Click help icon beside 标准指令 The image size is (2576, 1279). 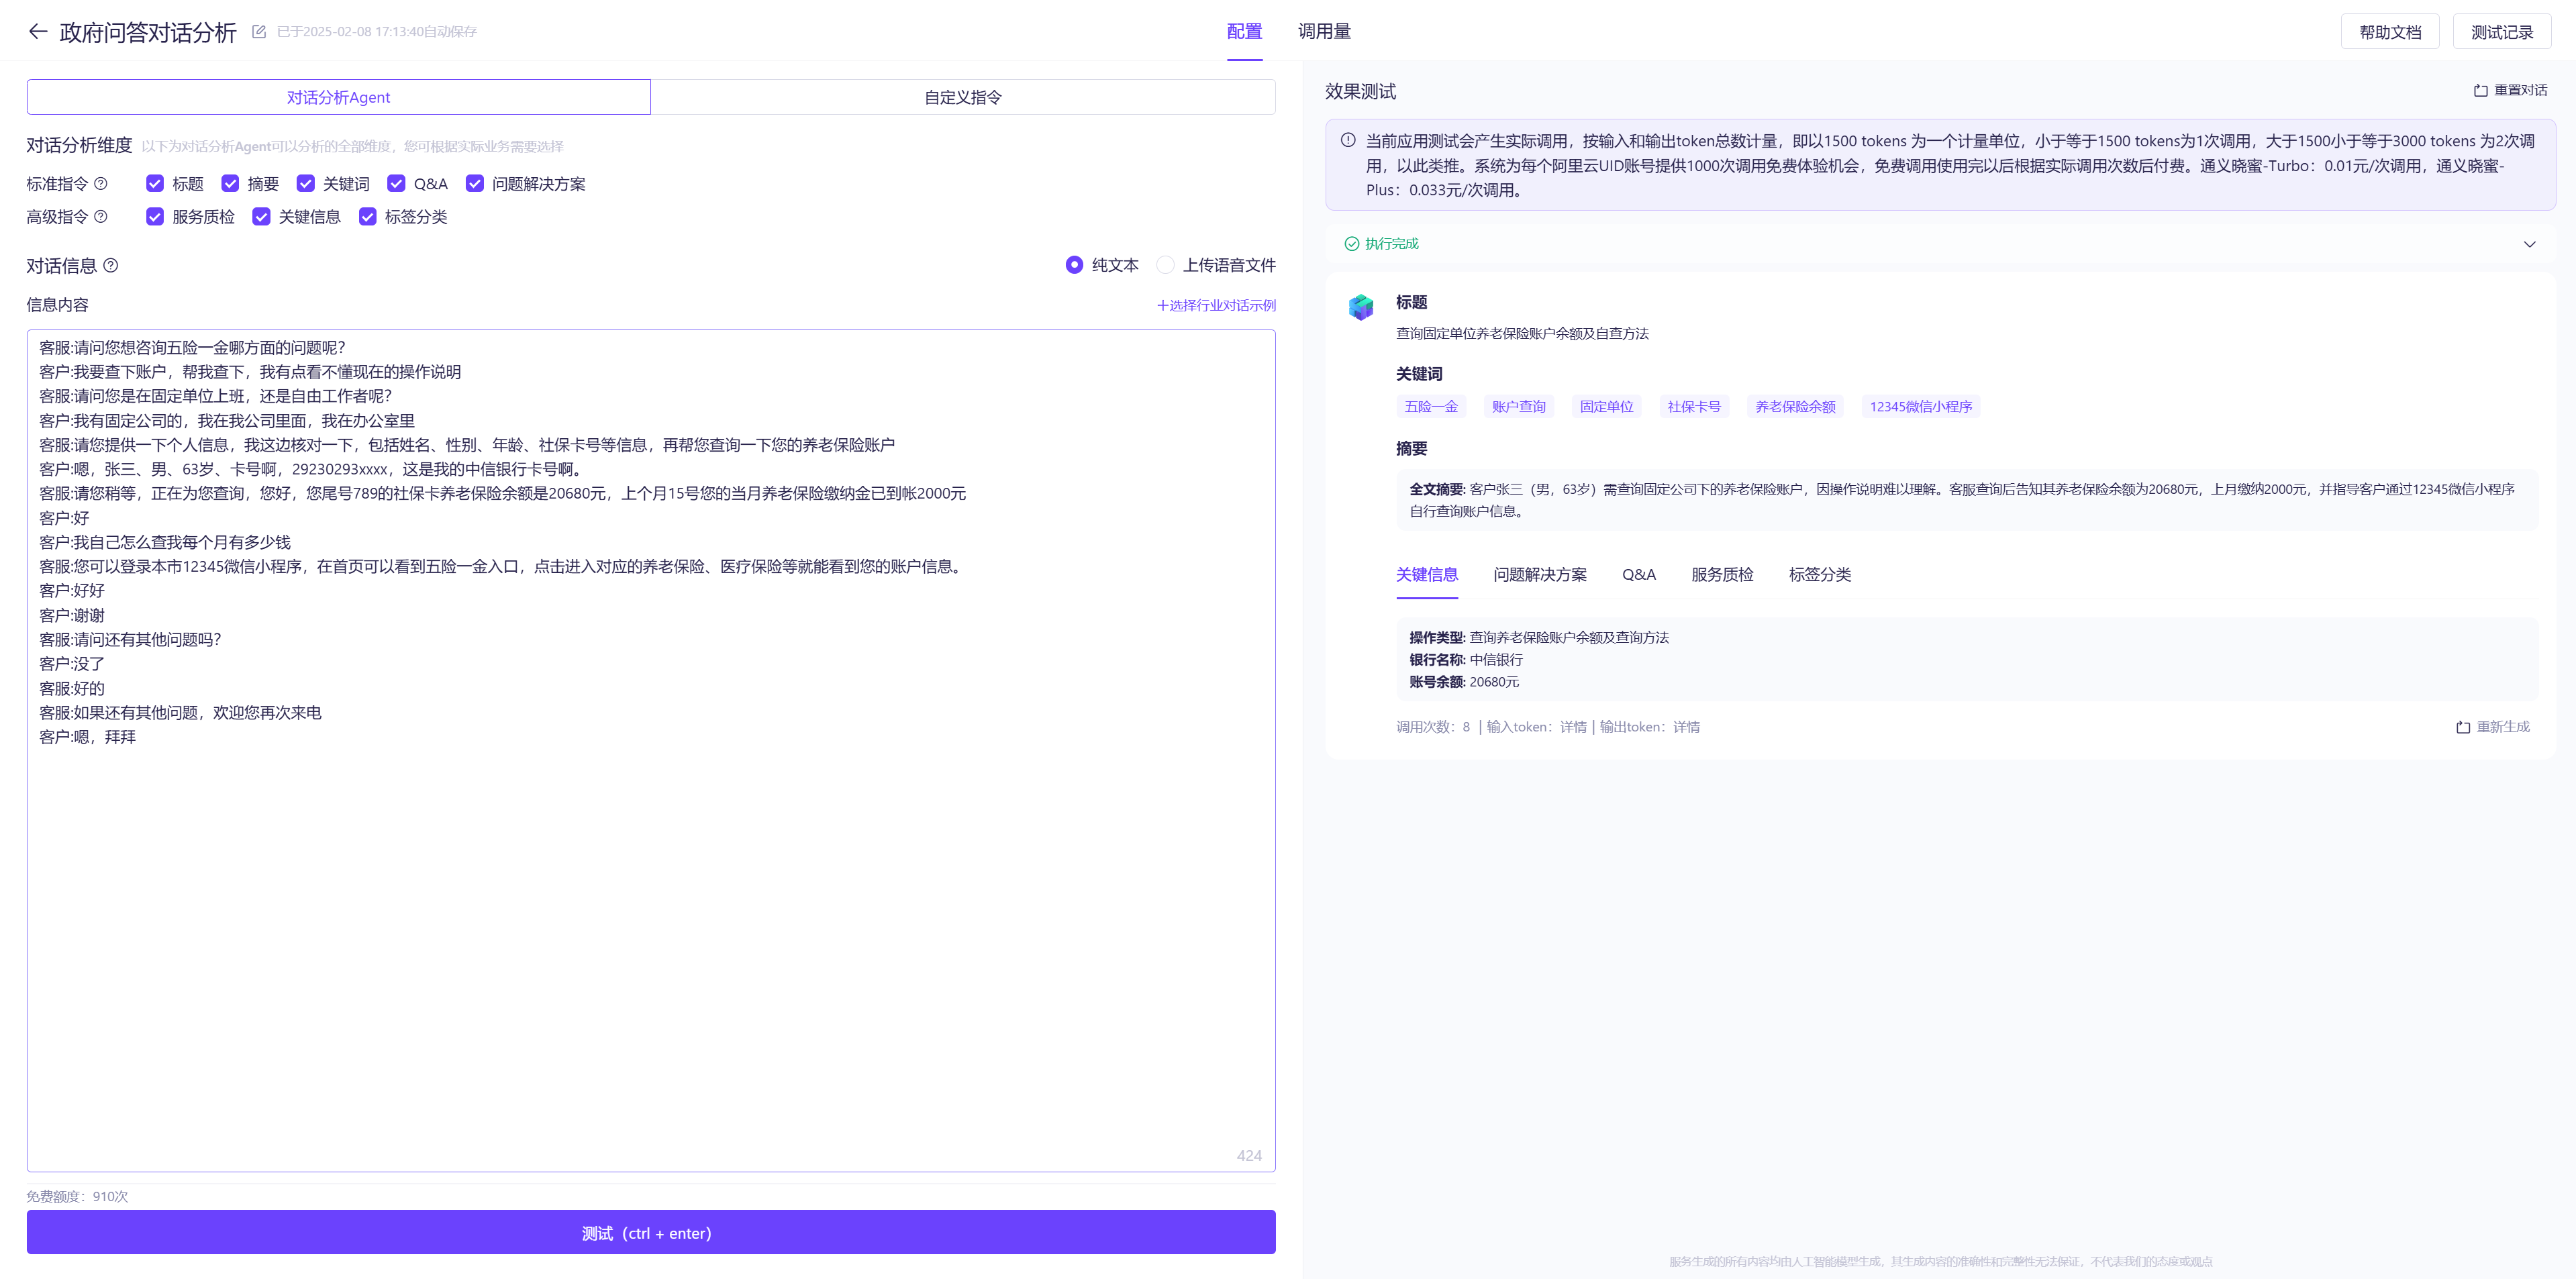pyautogui.click(x=101, y=183)
